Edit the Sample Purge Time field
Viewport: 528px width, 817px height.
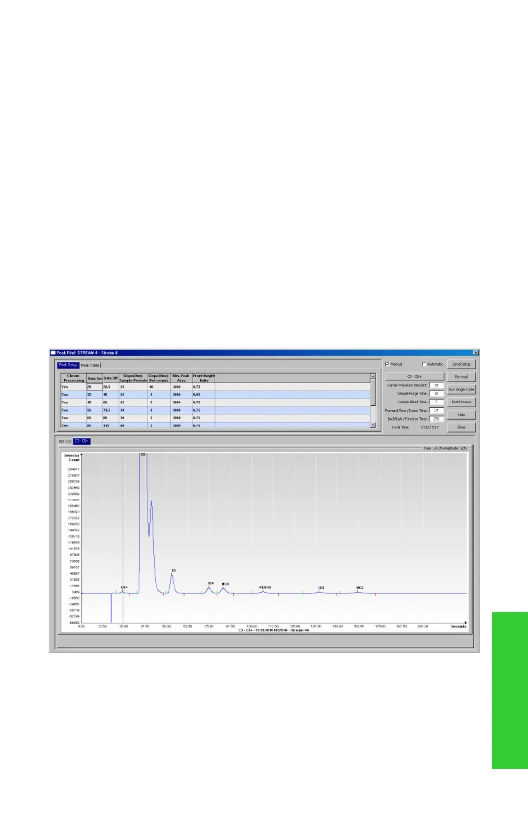436,394
